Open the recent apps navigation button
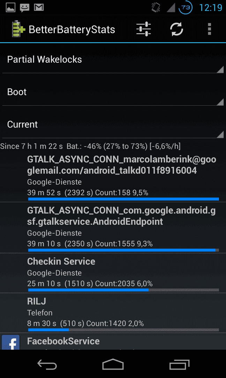 click(x=179, y=364)
